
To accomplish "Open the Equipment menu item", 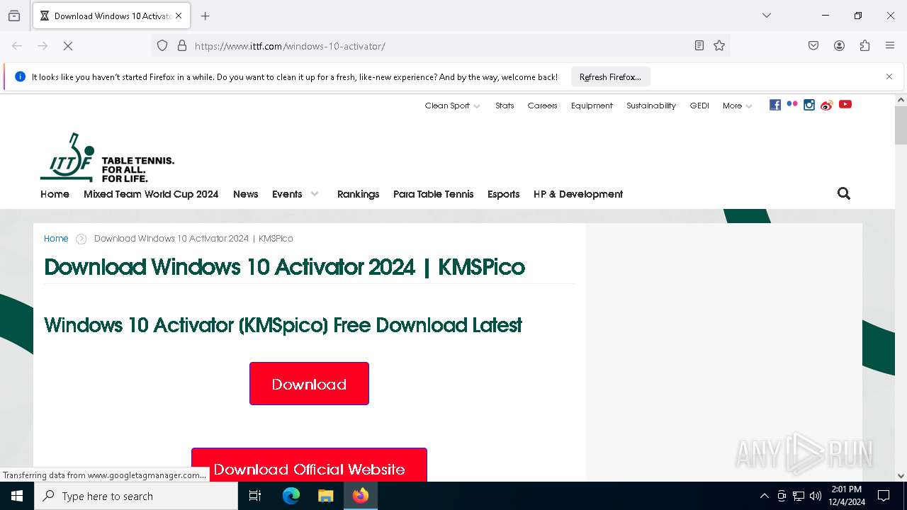I will coord(592,106).
